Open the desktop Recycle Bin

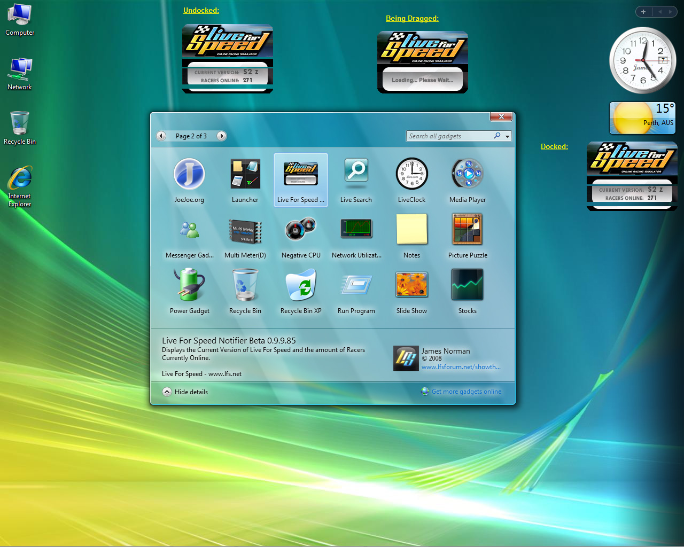click(x=20, y=128)
